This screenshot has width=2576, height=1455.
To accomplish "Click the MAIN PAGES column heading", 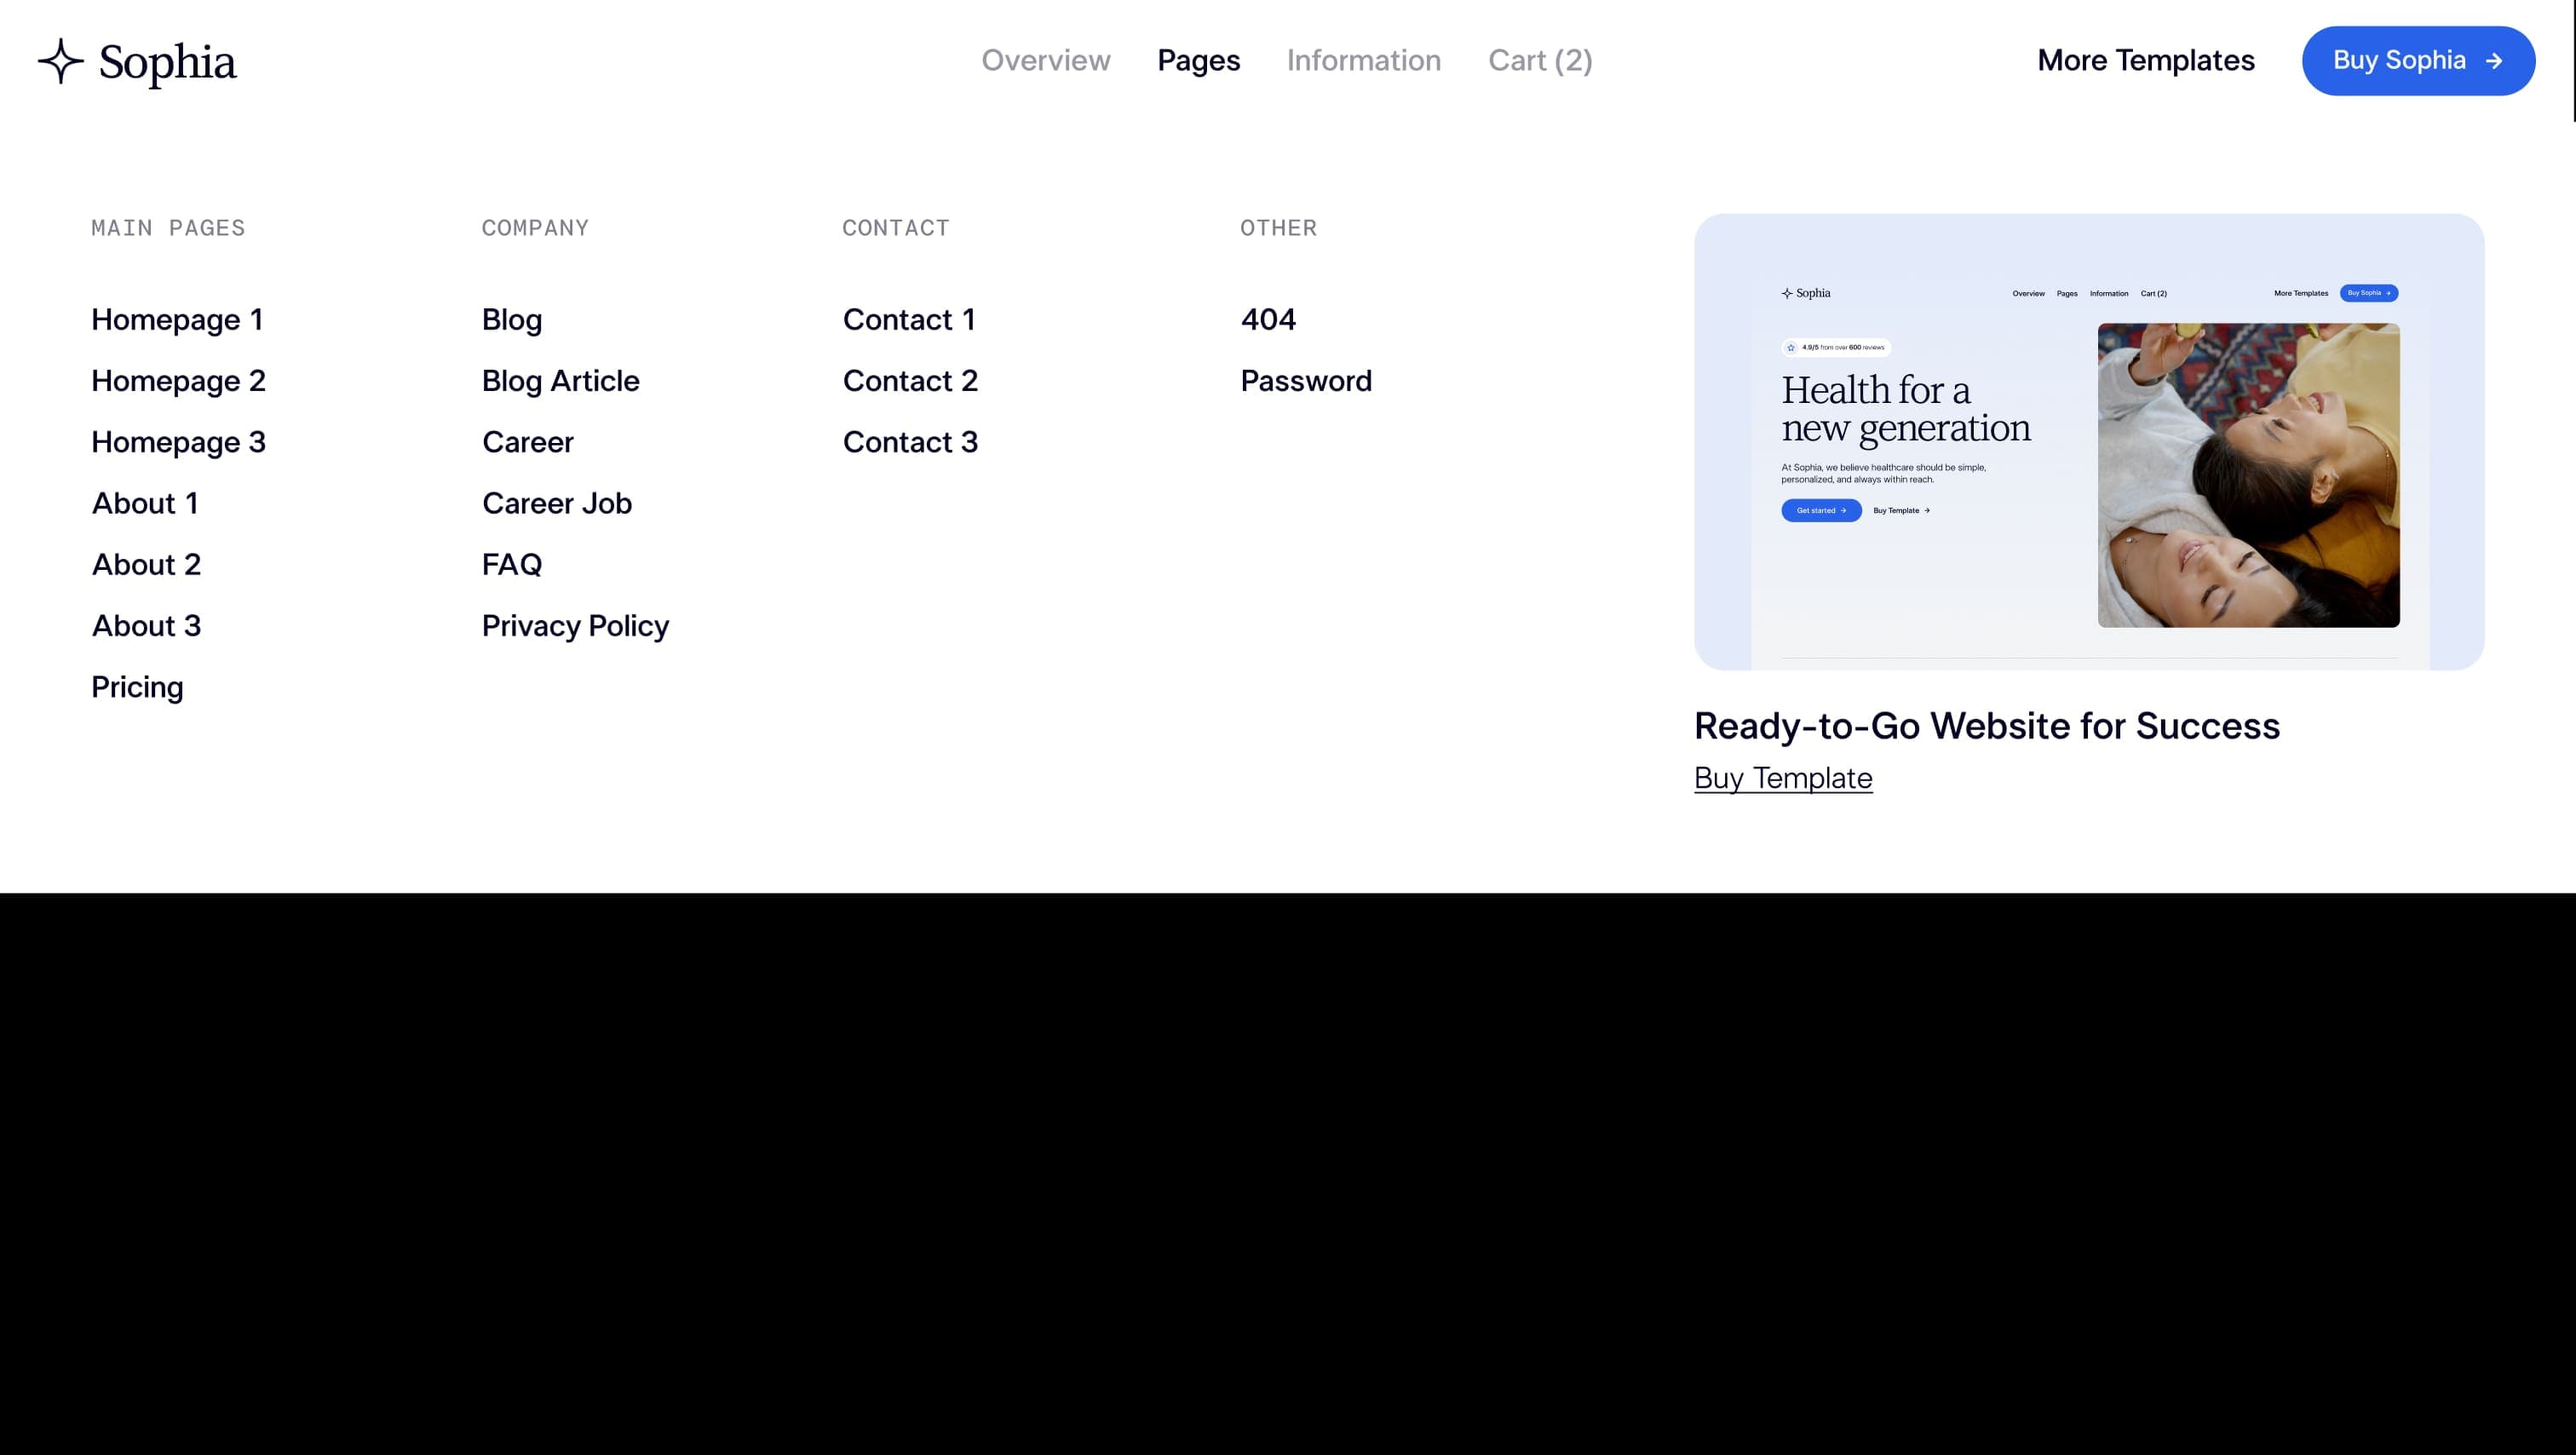I will tap(168, 228).
